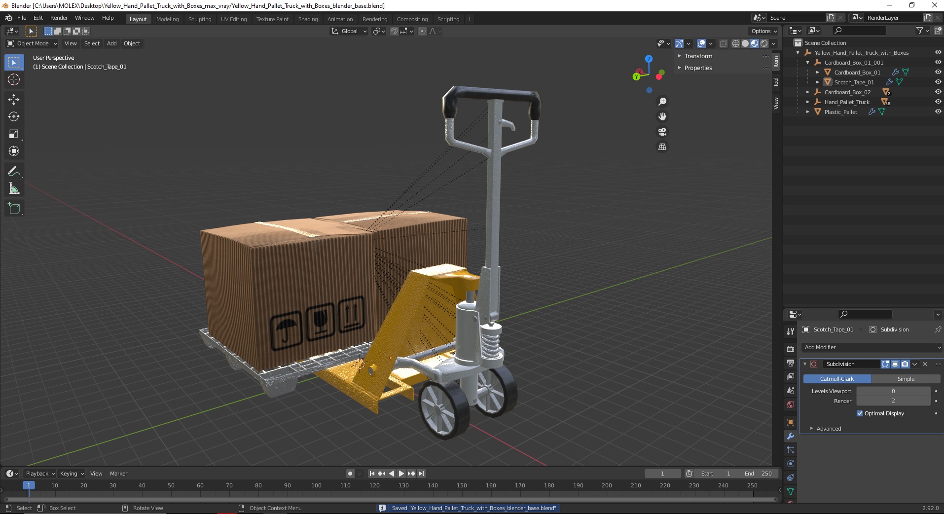Switch perspective/orthographic grid icon
Screen dimensions: 944x514
(x=662, y=147)
